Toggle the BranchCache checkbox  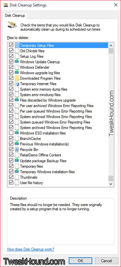click(11, 139)
